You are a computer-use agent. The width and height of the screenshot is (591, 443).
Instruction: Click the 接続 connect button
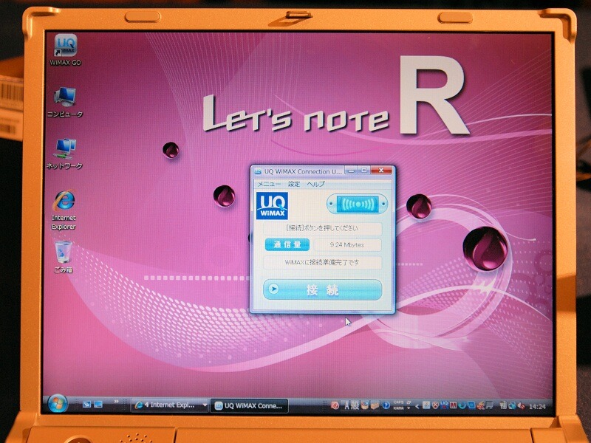[323, 289]
